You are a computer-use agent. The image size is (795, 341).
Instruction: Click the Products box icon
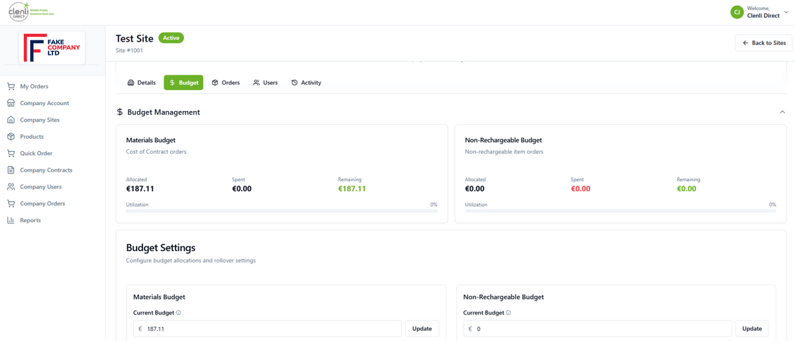pyautogui.click(x=11, y=137)
